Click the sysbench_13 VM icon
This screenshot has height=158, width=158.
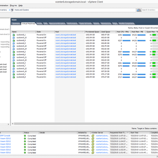click(14, 38)
